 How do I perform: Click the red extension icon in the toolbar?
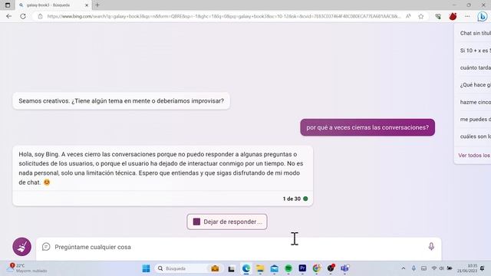click(453, 16)
